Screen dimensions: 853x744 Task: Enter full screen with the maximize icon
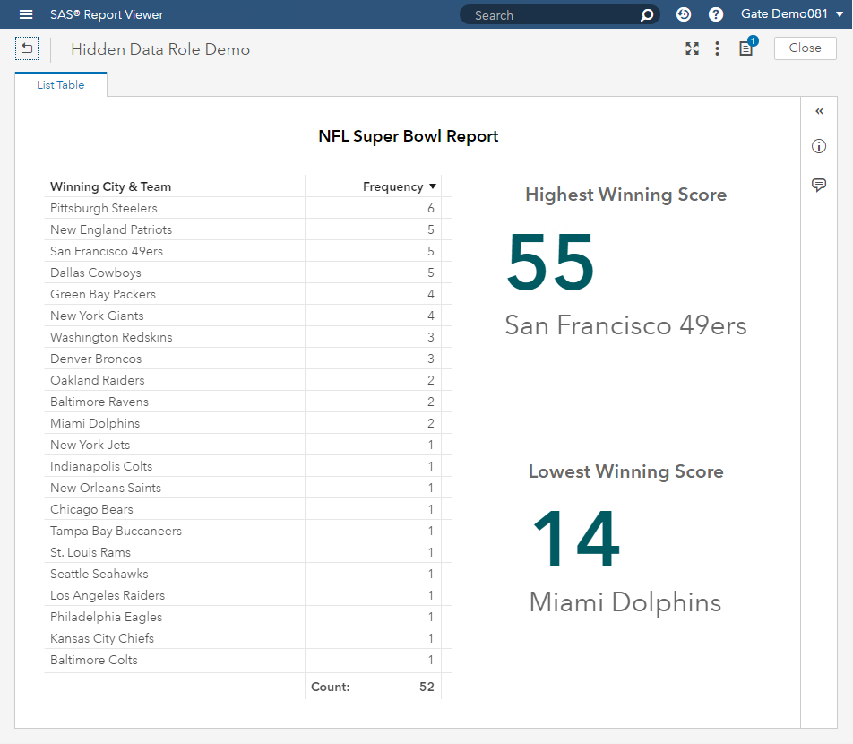pos(692,48)
